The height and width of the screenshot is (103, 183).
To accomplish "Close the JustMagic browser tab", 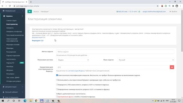I will click(27, 2).
